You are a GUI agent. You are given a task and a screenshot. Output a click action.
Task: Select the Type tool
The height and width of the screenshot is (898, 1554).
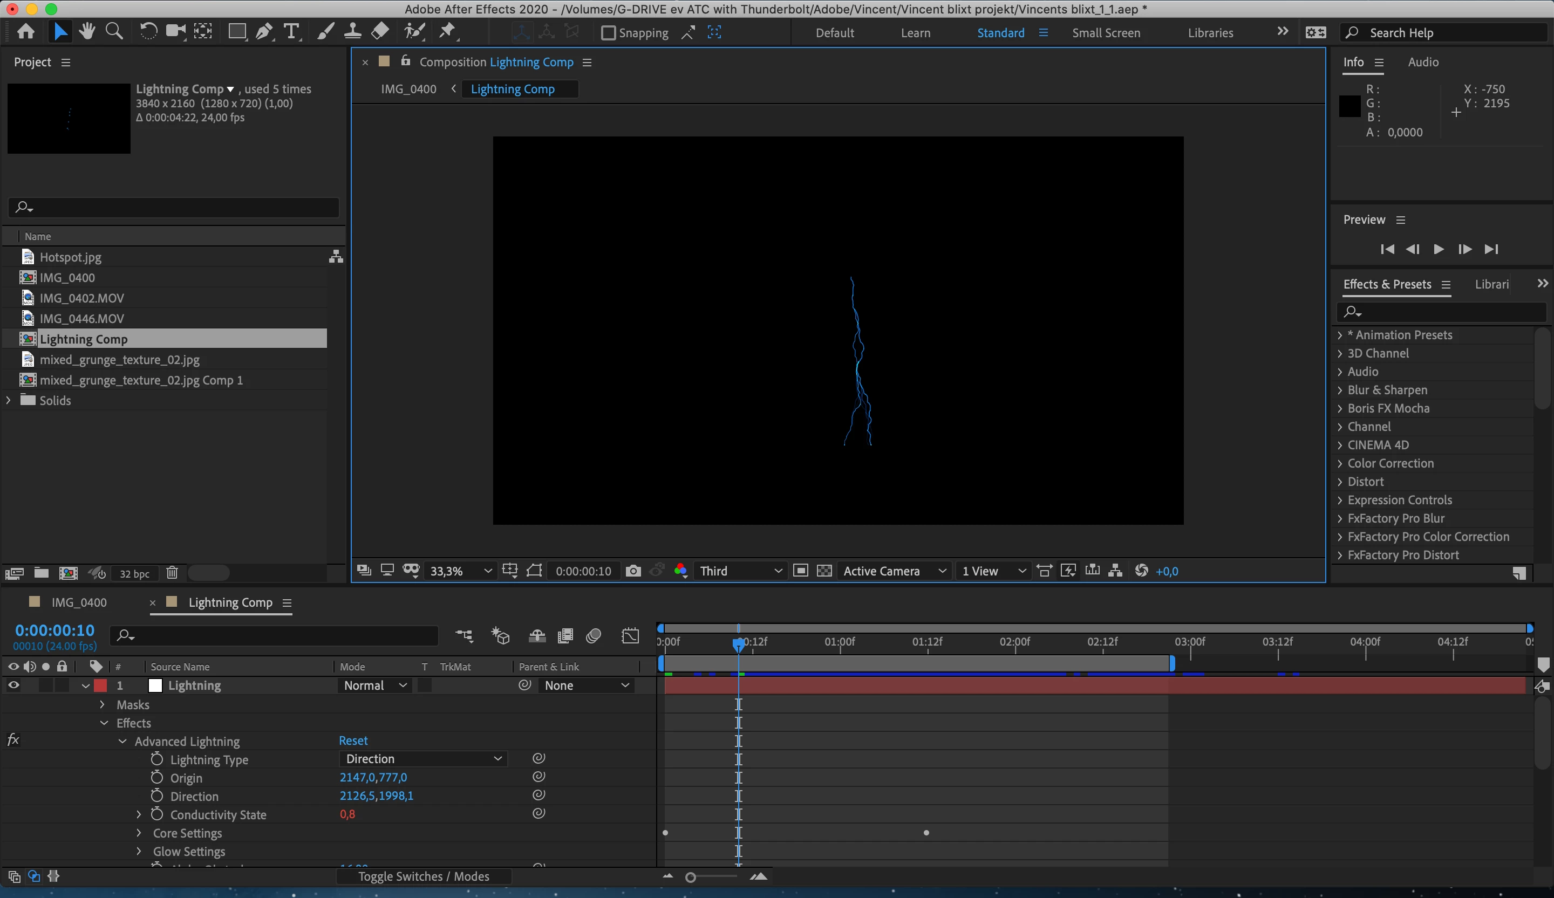point(291,31)
